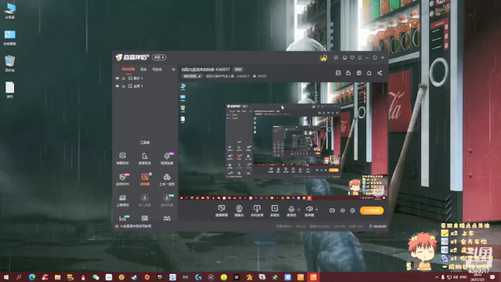Open the streaming settings gear
501x282 pixels.
point(352,211)
